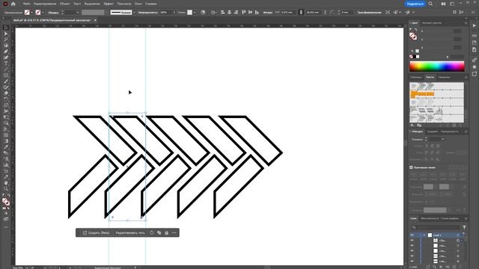Enable the Пунктирная линия checkbox
Image resolution: width=479 pixels, height=269 pixels.
[x=411, y=167]
